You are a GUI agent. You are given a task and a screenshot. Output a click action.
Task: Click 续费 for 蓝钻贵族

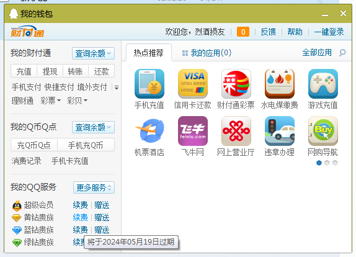[x=81, y=230]
